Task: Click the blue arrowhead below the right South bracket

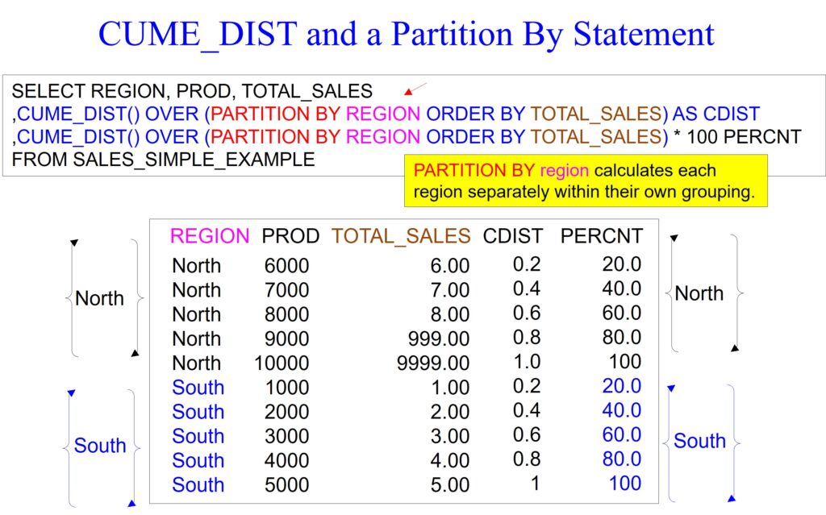Action: coord(732,498)
